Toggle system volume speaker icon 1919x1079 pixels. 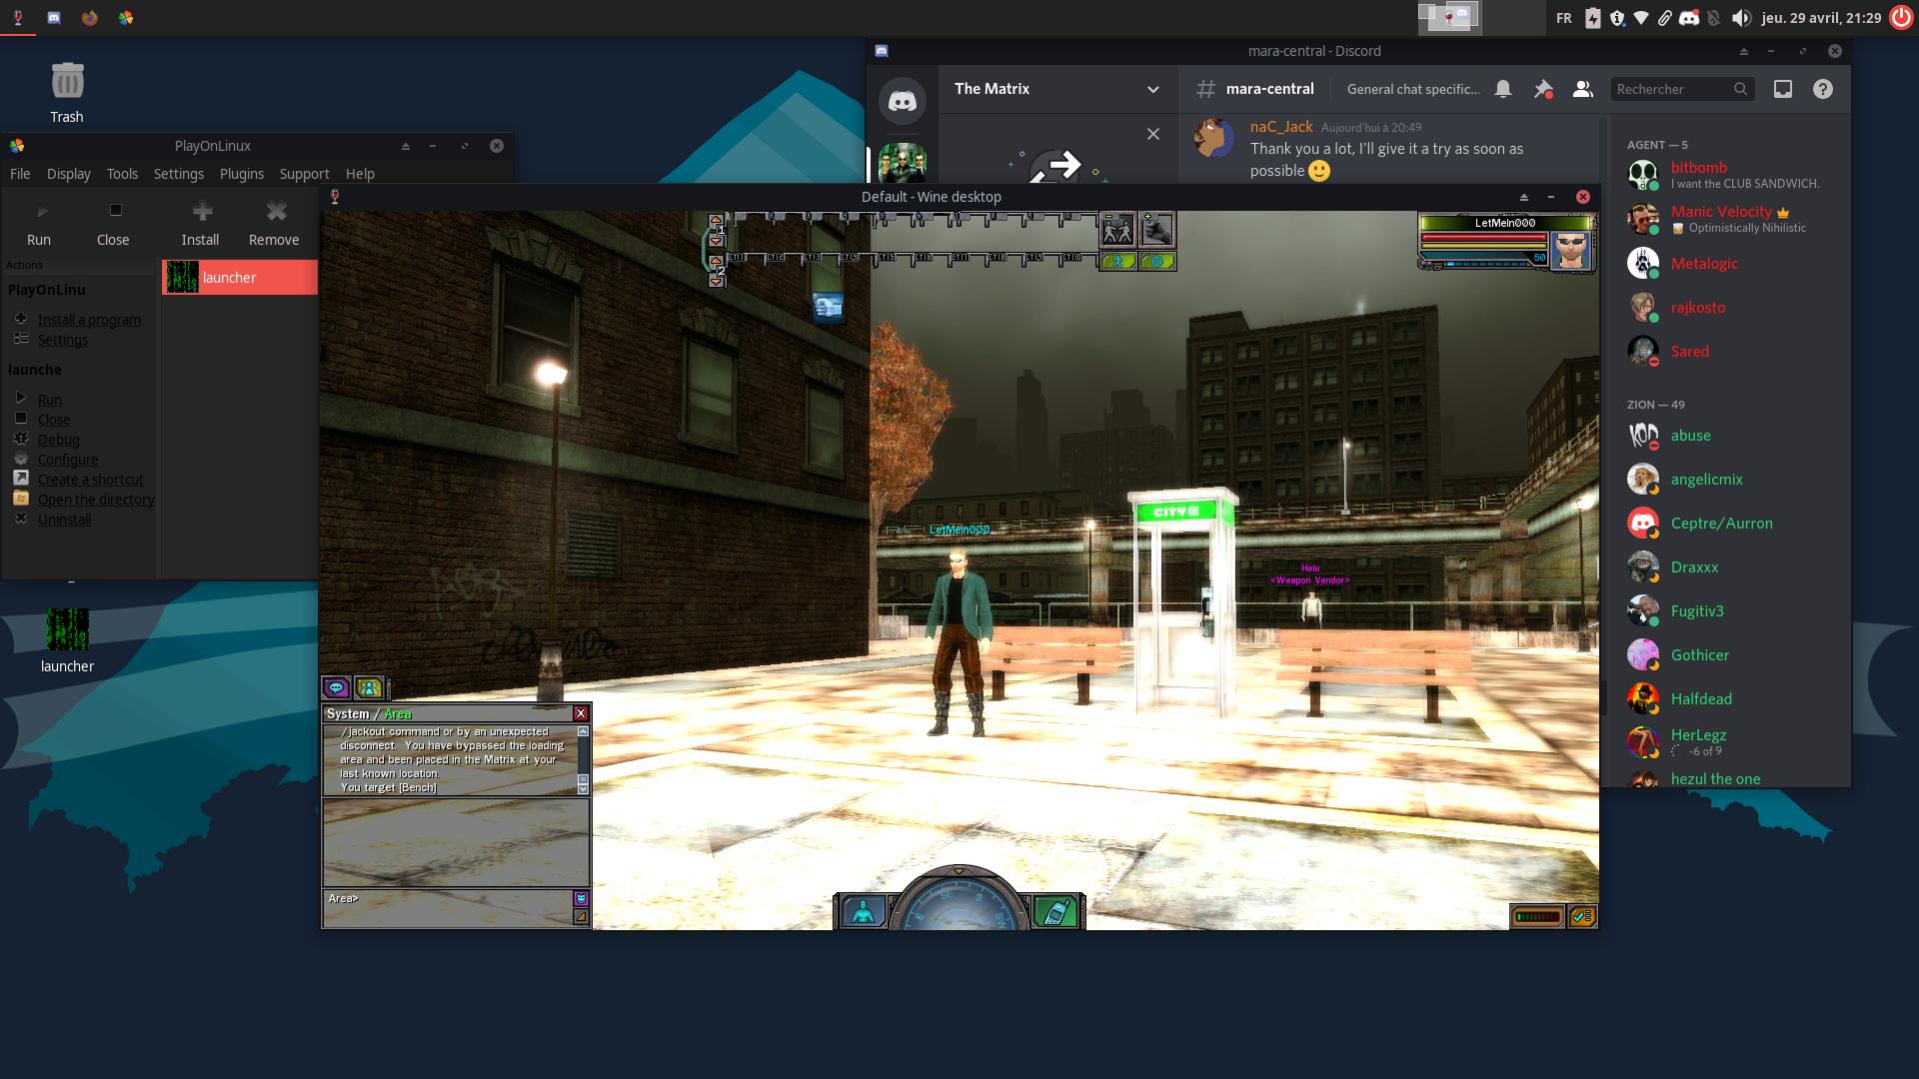[1741, 18]
